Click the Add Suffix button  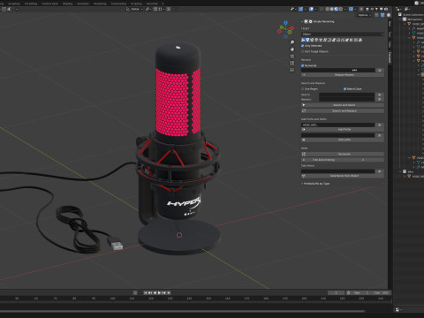[x=343, y=140]
